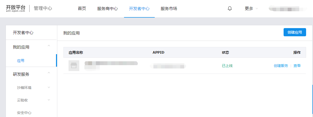313x117 pixels.
Task: Open the 服务市场 tab
Action: pos(169,9)
